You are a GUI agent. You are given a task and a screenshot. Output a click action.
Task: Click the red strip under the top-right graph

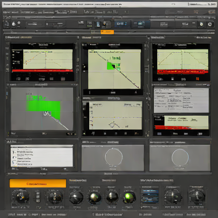[183, 72]
